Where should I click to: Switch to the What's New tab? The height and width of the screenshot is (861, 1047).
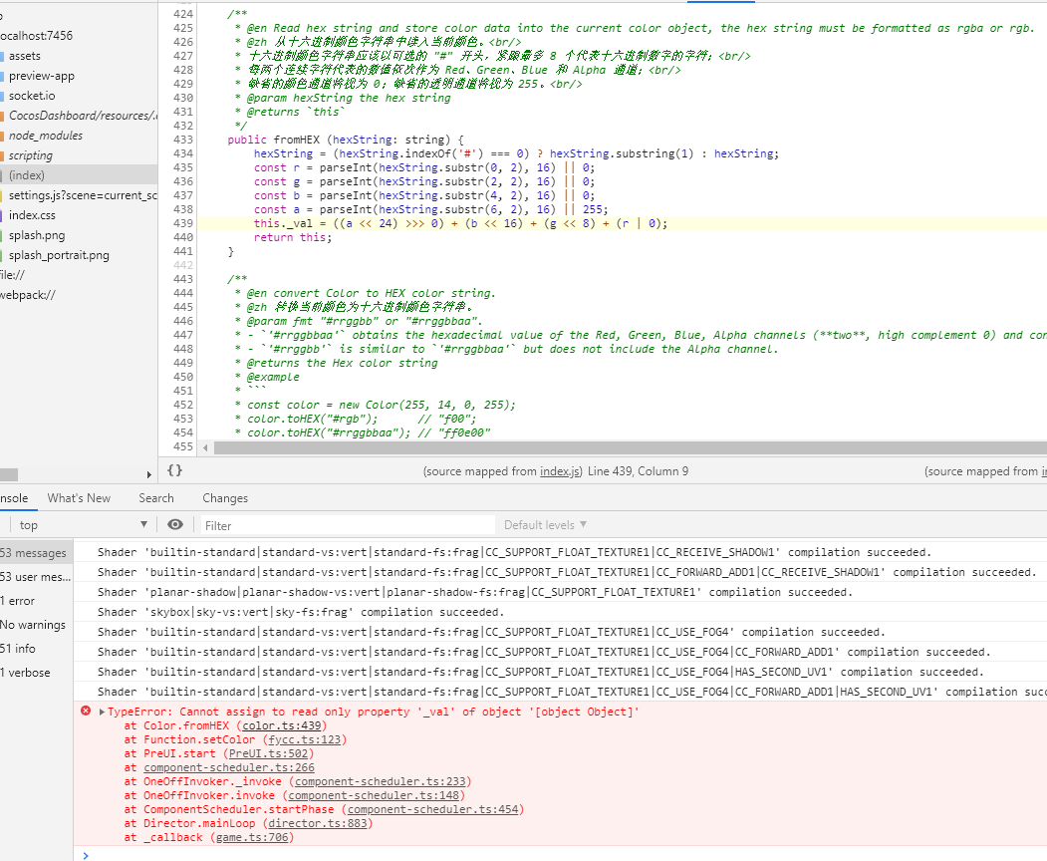(79, 498)
